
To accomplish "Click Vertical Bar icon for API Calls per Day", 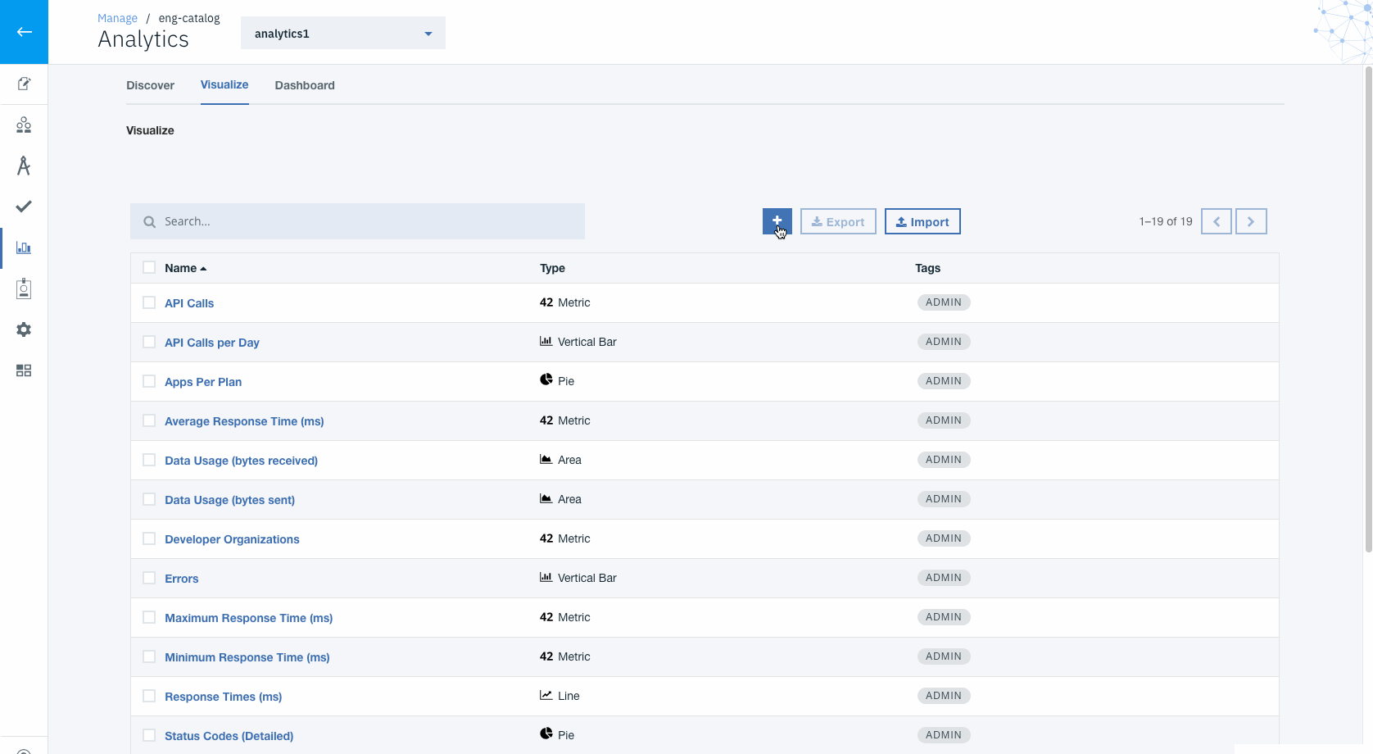I will point(546,341).
